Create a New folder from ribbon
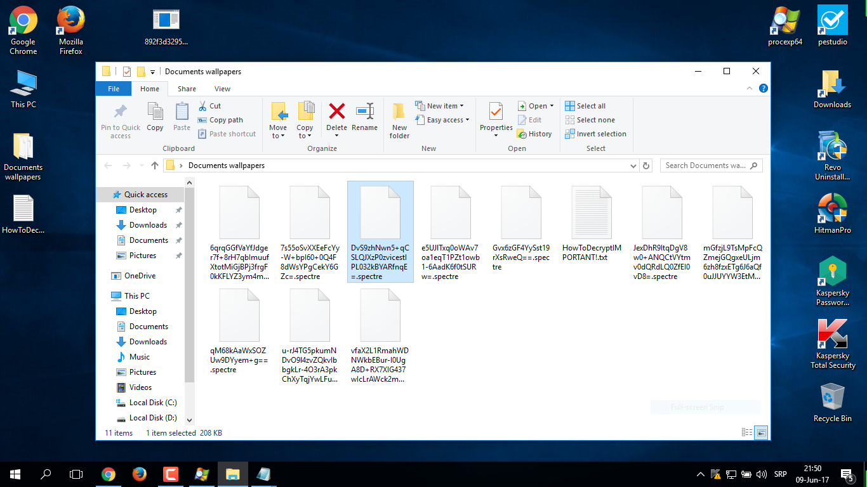Viewport: 867px width, 487px height. pyautogui.click(x=399, y=120)
